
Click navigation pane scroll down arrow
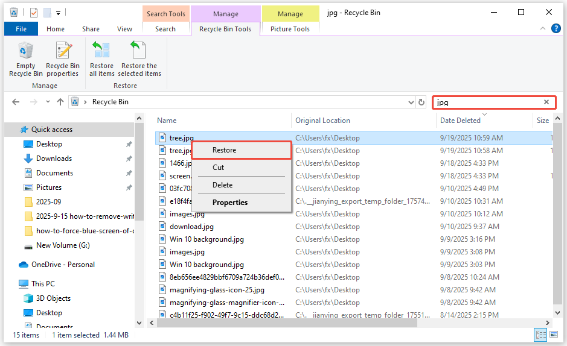point(139,323)
